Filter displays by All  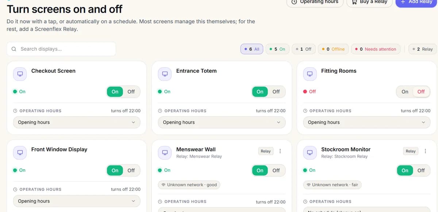tap(252, 49)
